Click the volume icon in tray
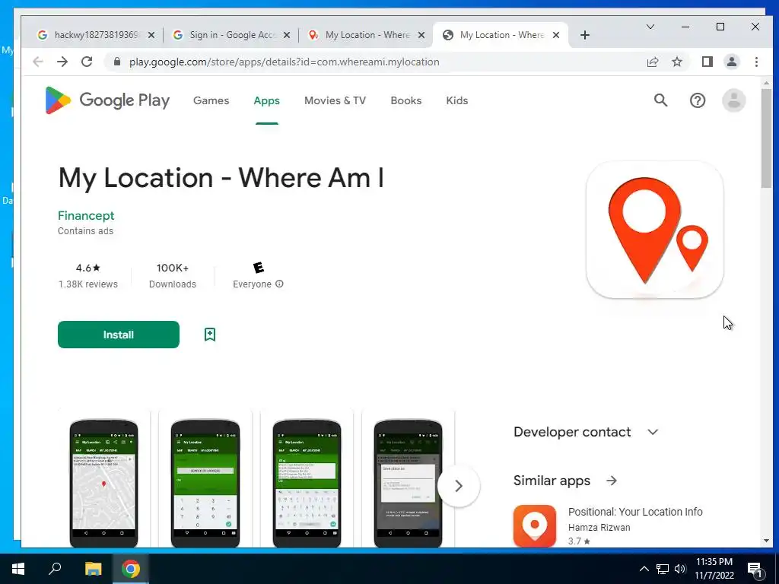The width and height of the screenshot is (779, 584). (680, 569)
